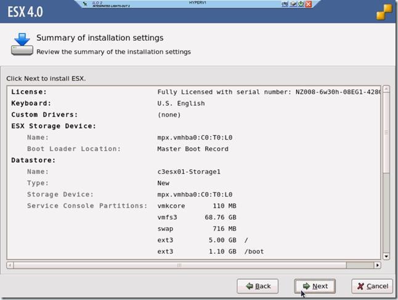Click the datastore name 'c3esx01-Storage1'

coord(189,172)
